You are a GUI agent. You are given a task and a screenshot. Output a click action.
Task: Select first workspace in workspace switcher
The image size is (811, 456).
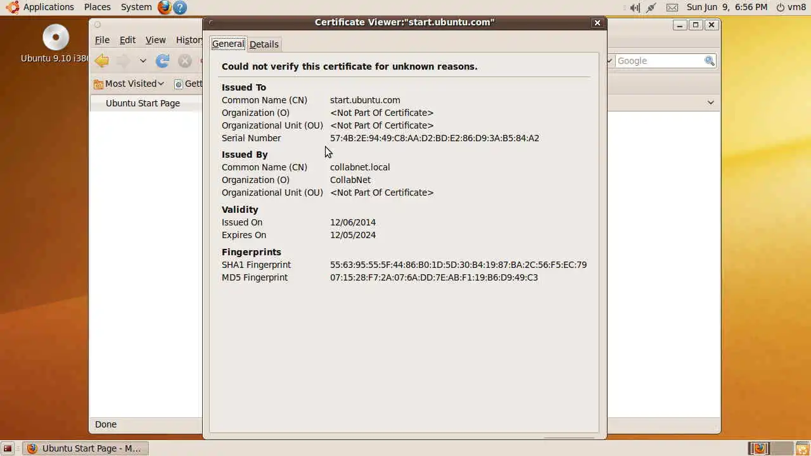[759, 448]
